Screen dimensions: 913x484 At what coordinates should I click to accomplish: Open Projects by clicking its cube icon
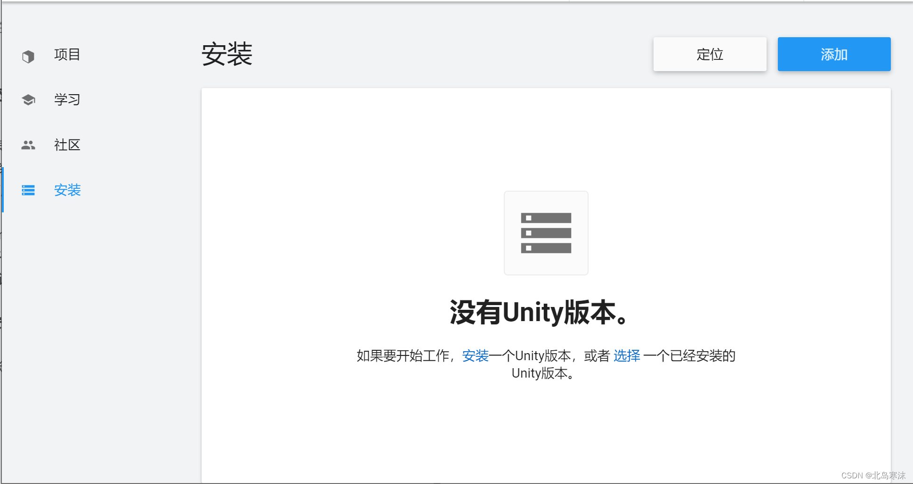click(28, 55)
